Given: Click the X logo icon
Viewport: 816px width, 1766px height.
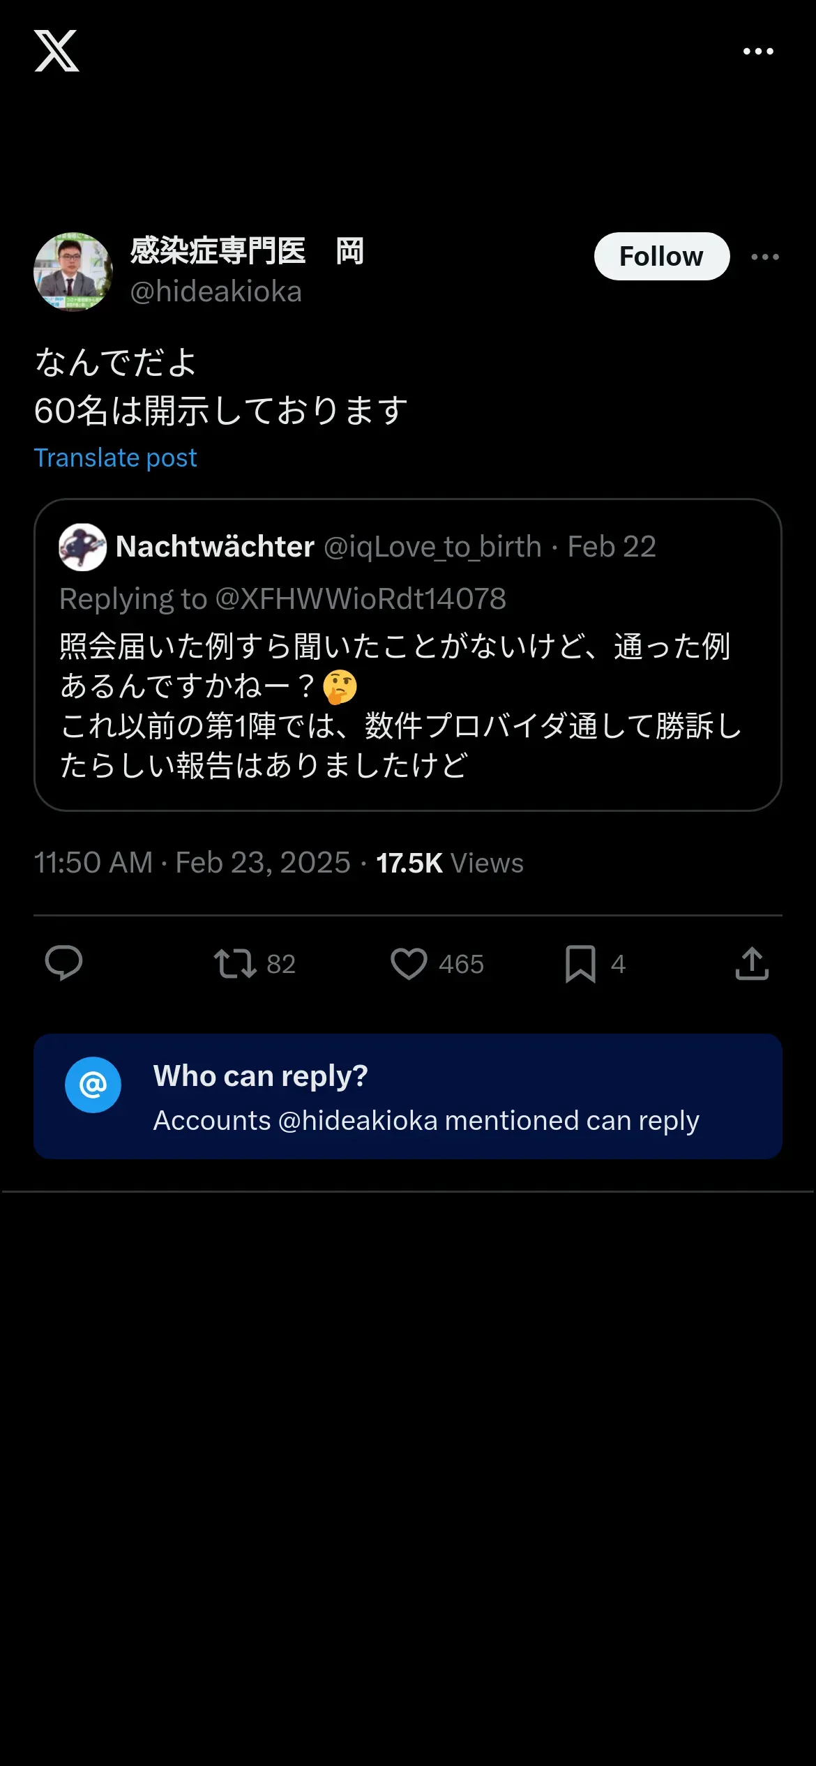Looking at the screenshot, I should pos(56,51).
